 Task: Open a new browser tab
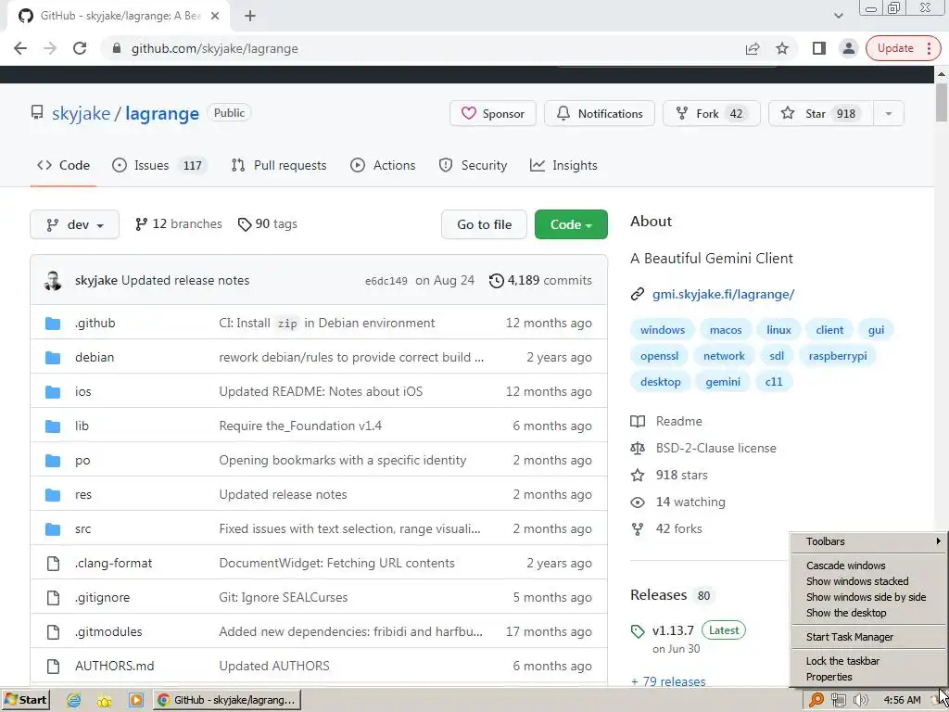(x=250, y=16)
